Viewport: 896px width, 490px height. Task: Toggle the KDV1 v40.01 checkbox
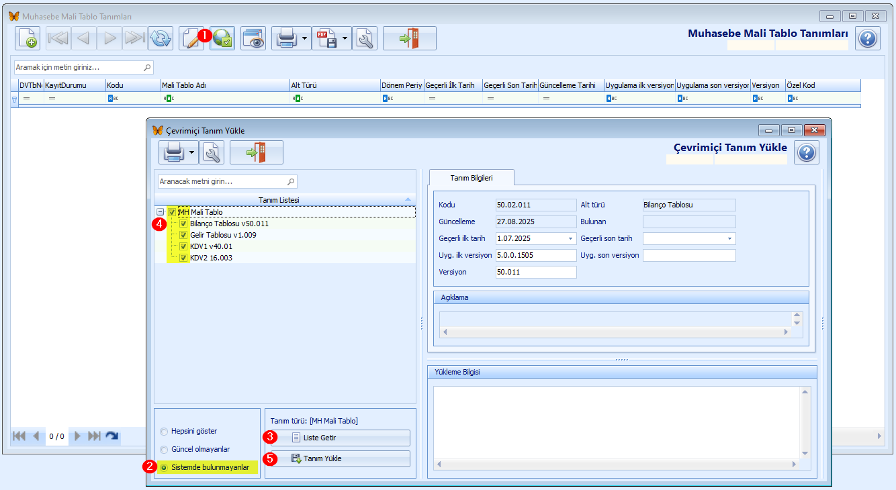[x=183, y=246]
